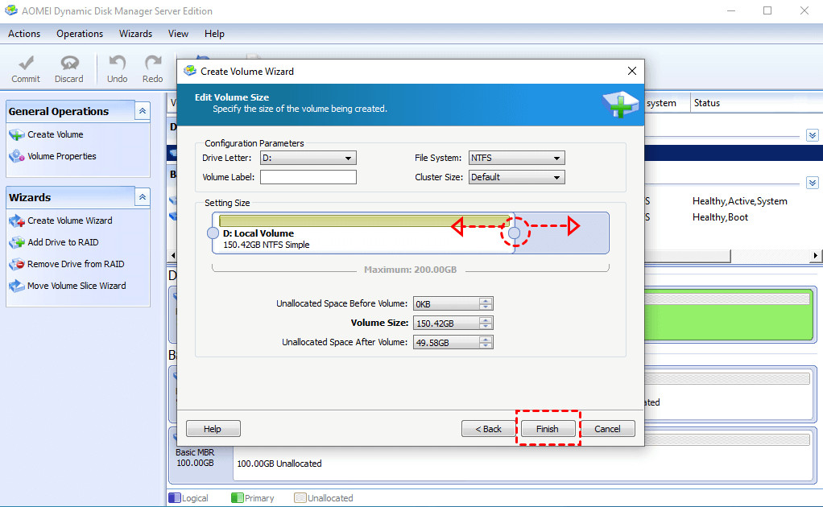
Task: Click the Primary legend swatch
Action: pos(238,498)
